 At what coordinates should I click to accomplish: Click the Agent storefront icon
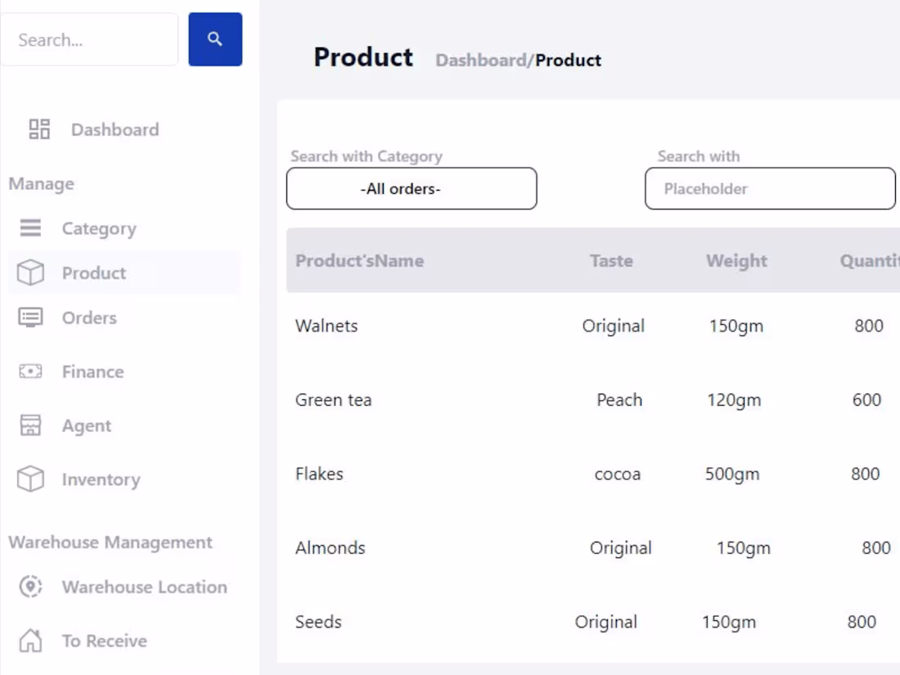pyautogui.click(x=30, y=425)
